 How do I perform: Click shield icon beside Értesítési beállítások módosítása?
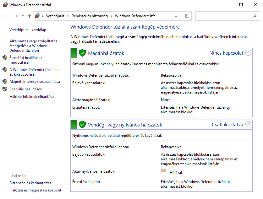(x=5, y=58)
